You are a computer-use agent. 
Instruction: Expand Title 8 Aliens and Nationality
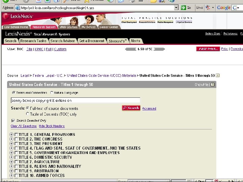(x=11, y=166)
